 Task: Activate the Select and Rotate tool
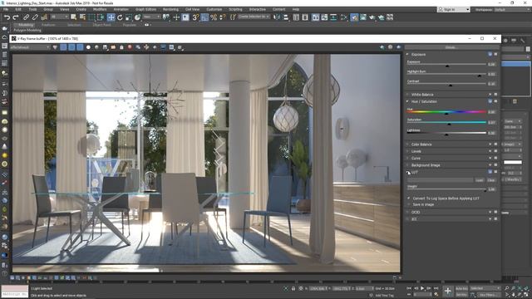pyautogui.click(x=120, y=17)
